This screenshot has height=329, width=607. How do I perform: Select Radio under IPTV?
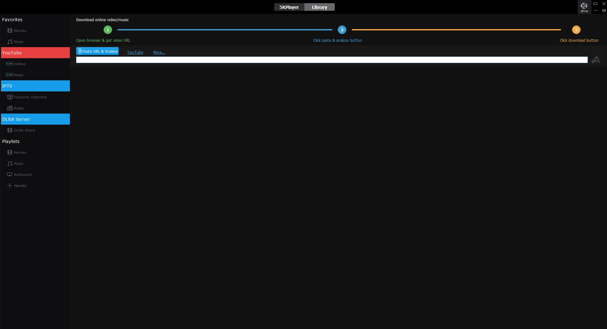tap(19, 108)
